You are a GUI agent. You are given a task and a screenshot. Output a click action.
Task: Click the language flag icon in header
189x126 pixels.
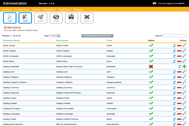coord(154,3)
